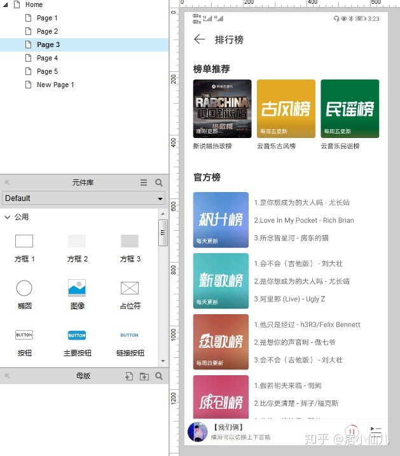Select Page 3 in the page tree
Image resolution: width=400 pixels, height=456 pixels.
(48, 45)
